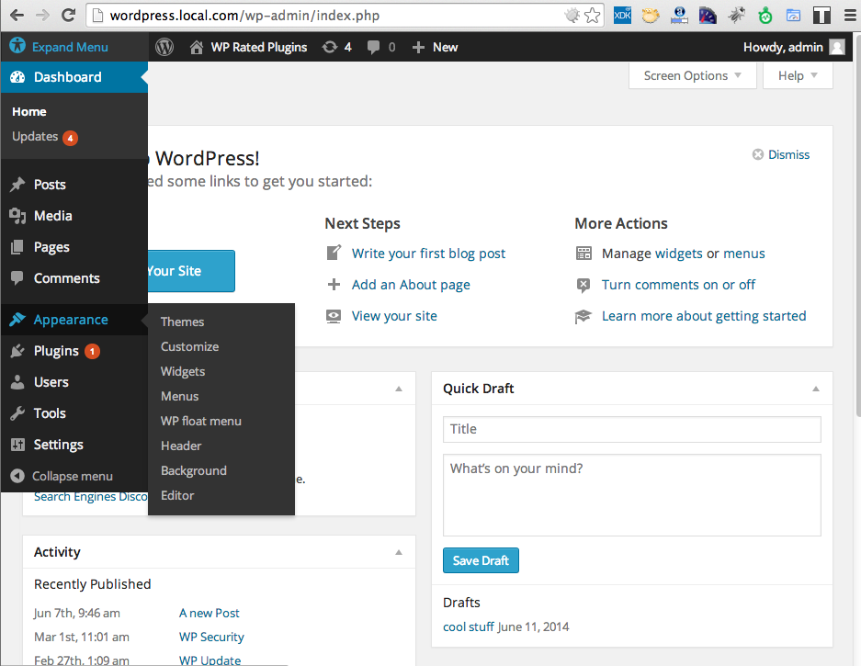
Task: Click the Dismiss circle-x icon
Action: pos(758,154)
